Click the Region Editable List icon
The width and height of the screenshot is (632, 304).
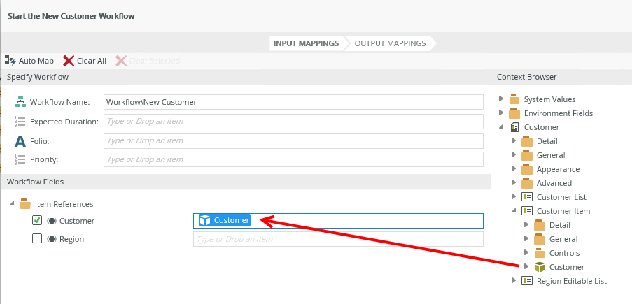coord(527,281)
